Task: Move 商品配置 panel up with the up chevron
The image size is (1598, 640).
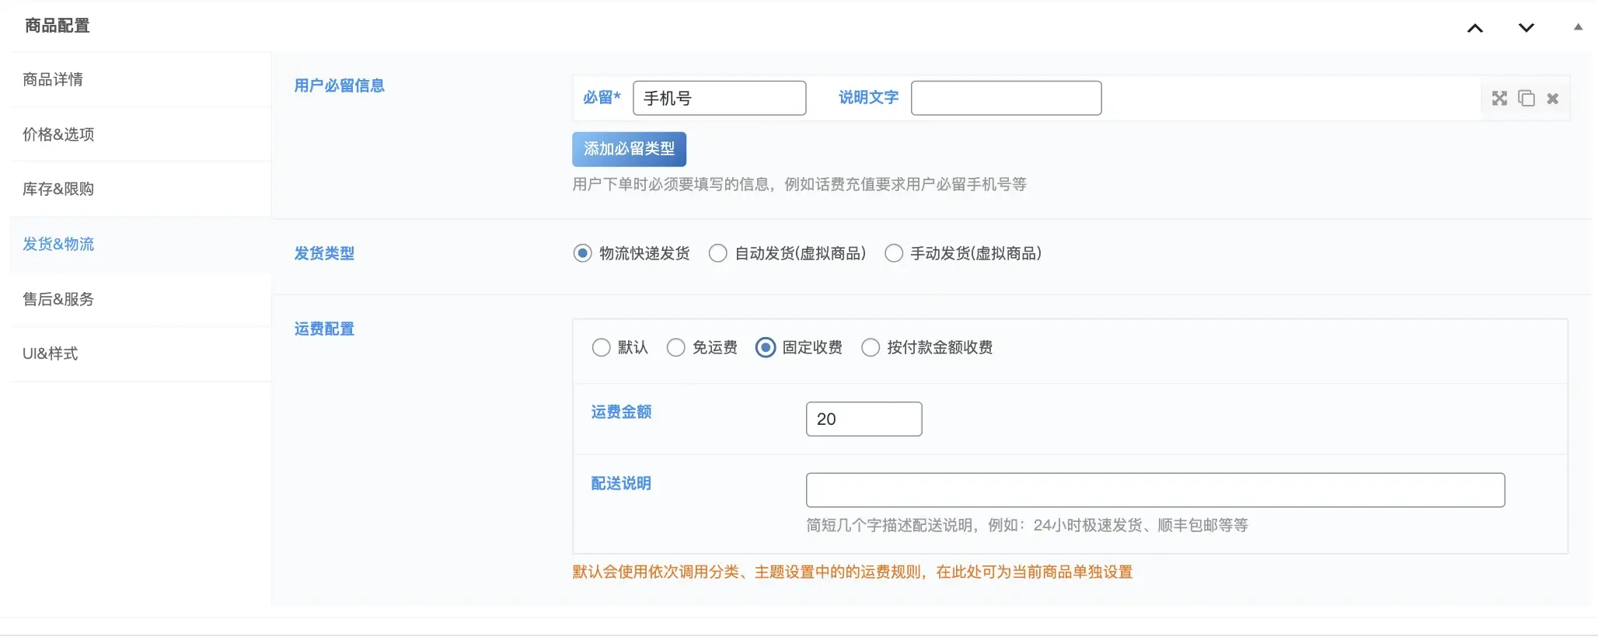Action: tap(1474, 28)
